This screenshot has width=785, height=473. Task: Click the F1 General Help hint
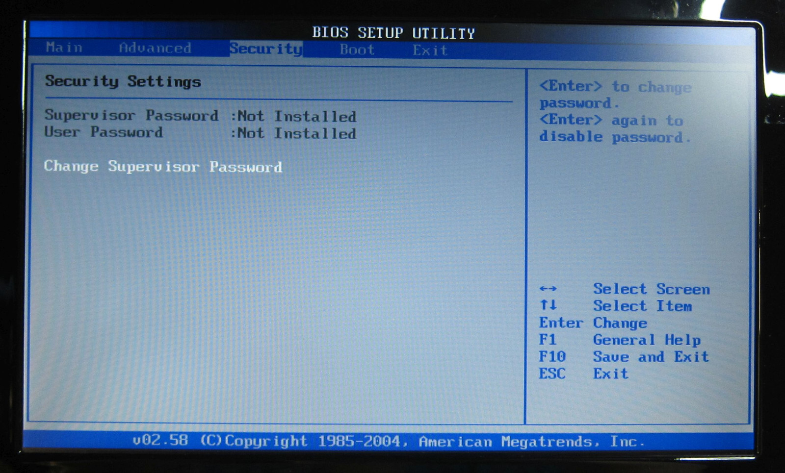(620, 340)
